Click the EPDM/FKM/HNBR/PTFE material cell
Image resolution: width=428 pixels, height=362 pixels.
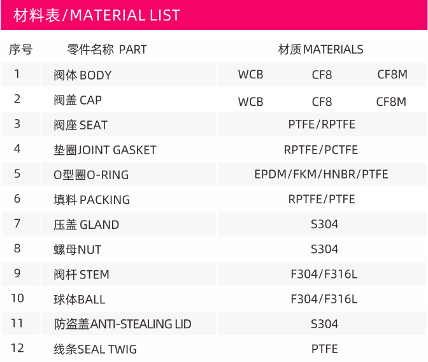click(322, 174)
